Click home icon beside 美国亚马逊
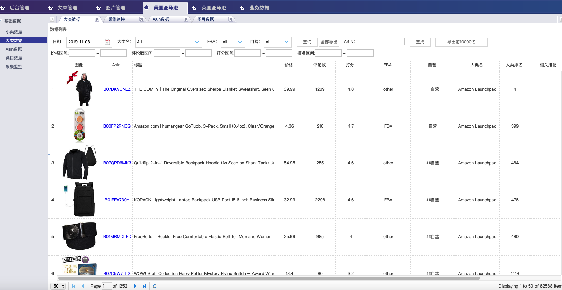 click(x=146, y=8)
